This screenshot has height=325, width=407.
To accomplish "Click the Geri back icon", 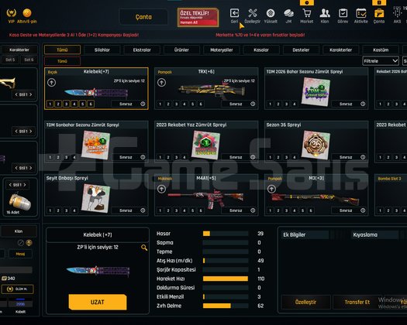I will coord(234,13).
